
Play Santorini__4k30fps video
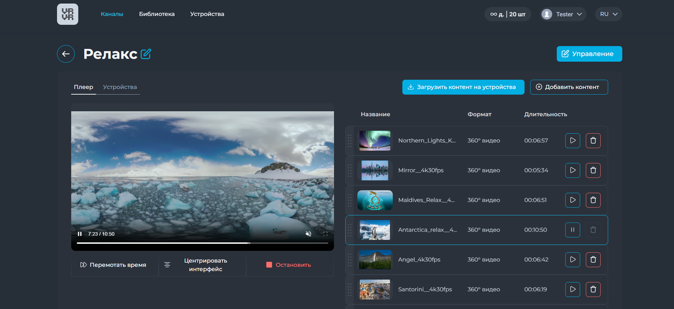point(572,289)
